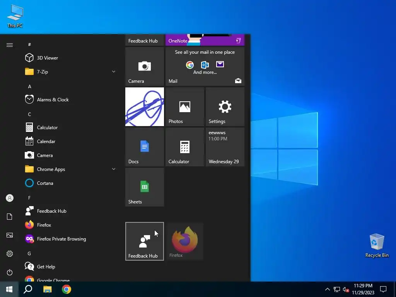396x297 pixels.
Task: Open the partially visible Feedback Hub top tile
Action: click(145, 40)
